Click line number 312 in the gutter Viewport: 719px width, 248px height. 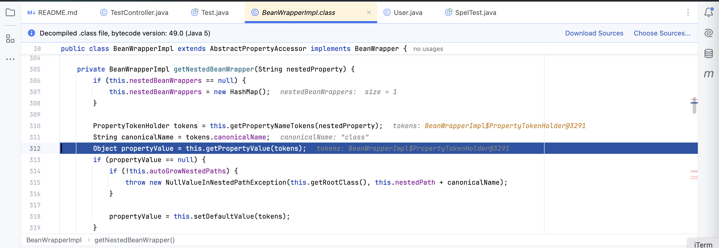coord(35,148)
